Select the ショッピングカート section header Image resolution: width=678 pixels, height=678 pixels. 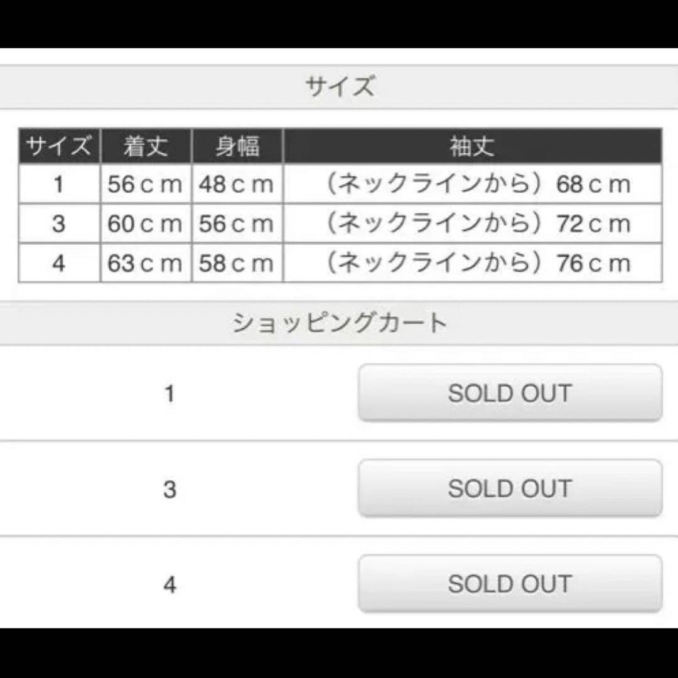pos(339,321)
